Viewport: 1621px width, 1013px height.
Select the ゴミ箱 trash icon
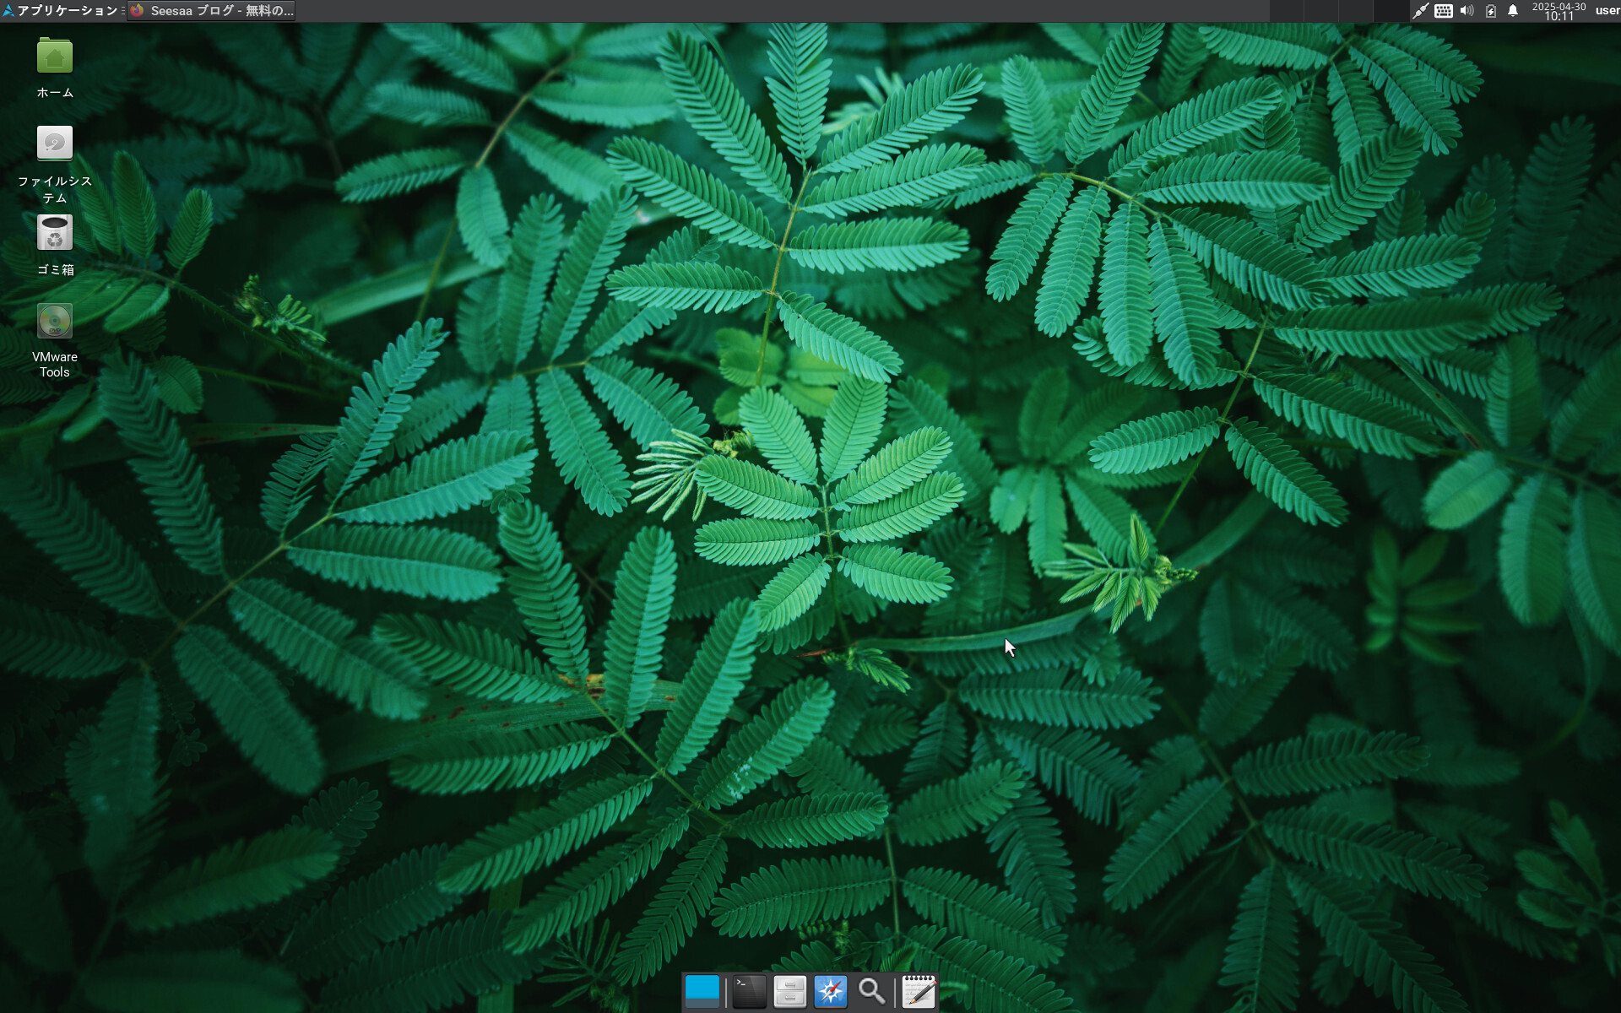[x=55, y=233]
